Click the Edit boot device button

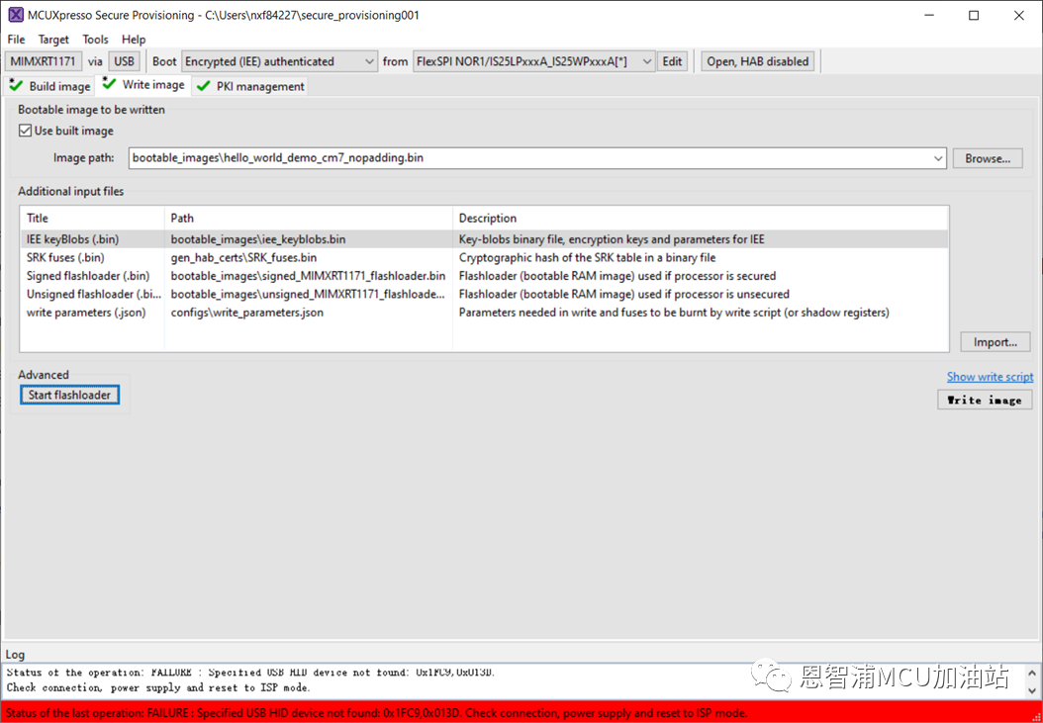672,61
